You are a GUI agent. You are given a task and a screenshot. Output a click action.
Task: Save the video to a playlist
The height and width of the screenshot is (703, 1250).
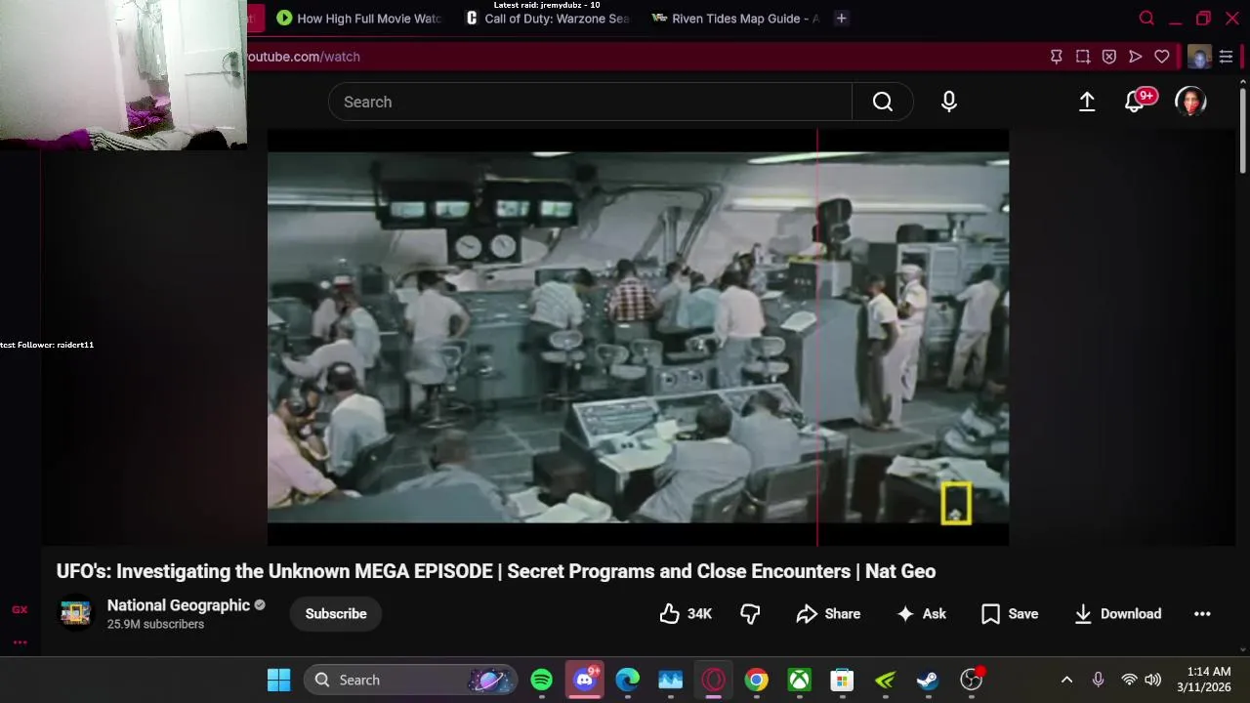click(1010, 613)
